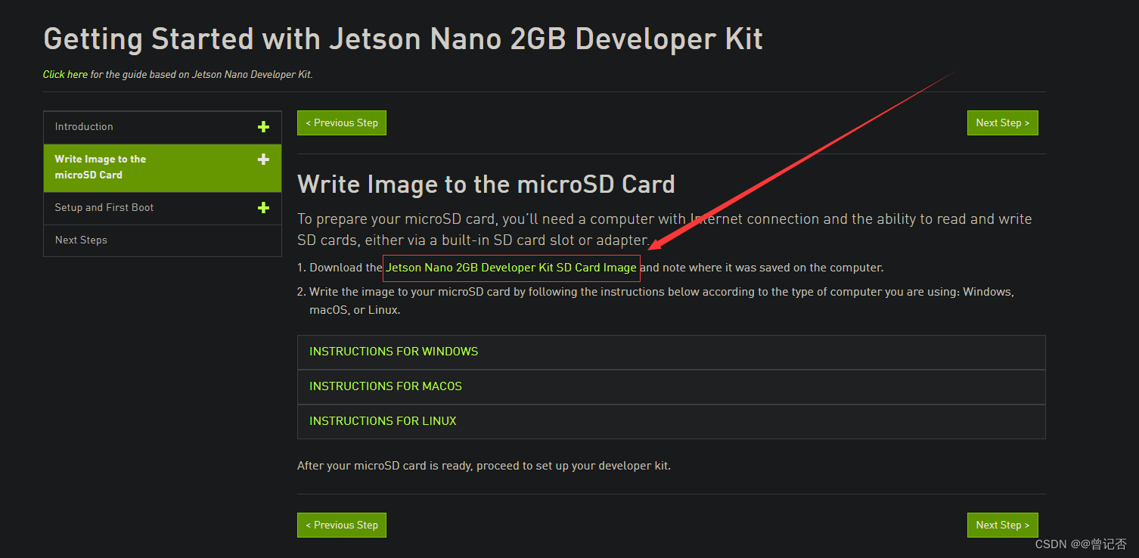Click the top Next Step button
The width and height of the screenshot is (1139, 558).
tap(1002, 122)
